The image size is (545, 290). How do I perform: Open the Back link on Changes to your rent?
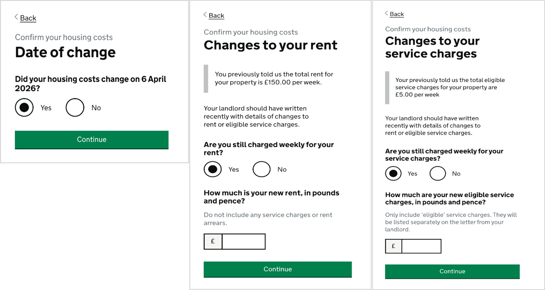click(x=216, y=15)
